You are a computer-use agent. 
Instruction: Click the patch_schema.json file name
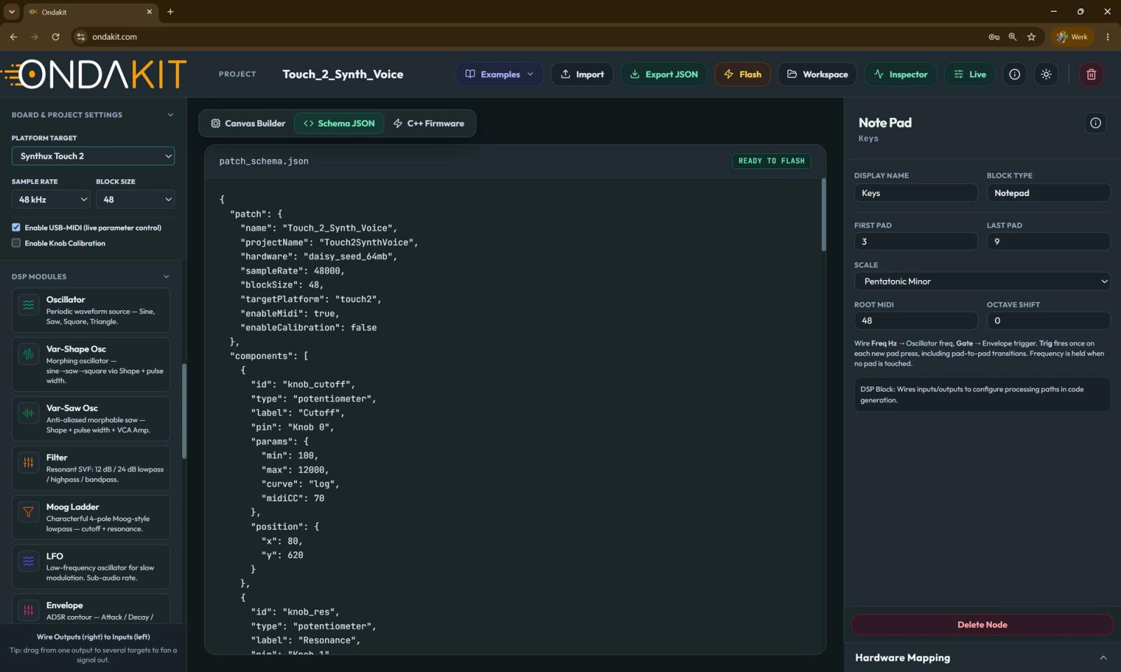tap(263, 161)
